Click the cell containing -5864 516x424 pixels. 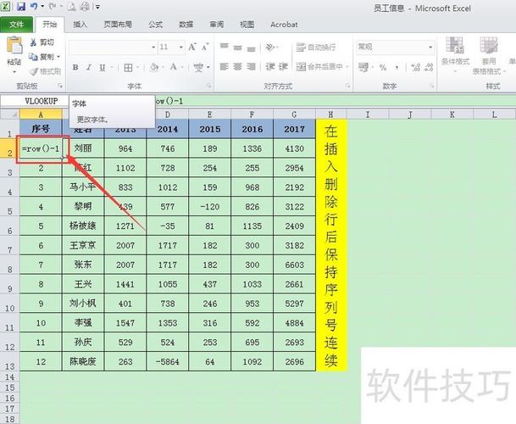[168, 361]
